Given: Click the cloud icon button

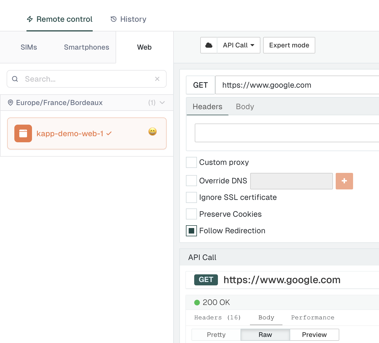Looking at the screenshot, I should click(x=209, y=45).
